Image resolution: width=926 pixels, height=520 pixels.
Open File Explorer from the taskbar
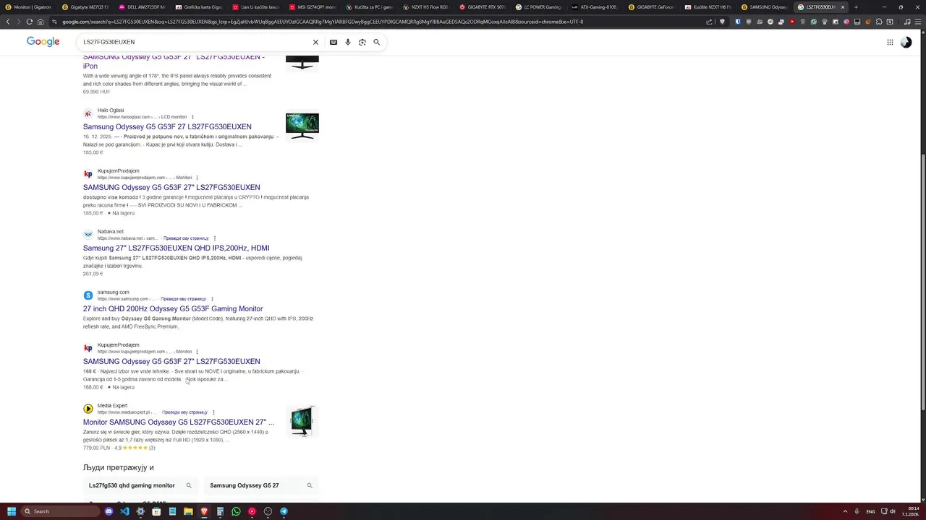pos(188,511)
